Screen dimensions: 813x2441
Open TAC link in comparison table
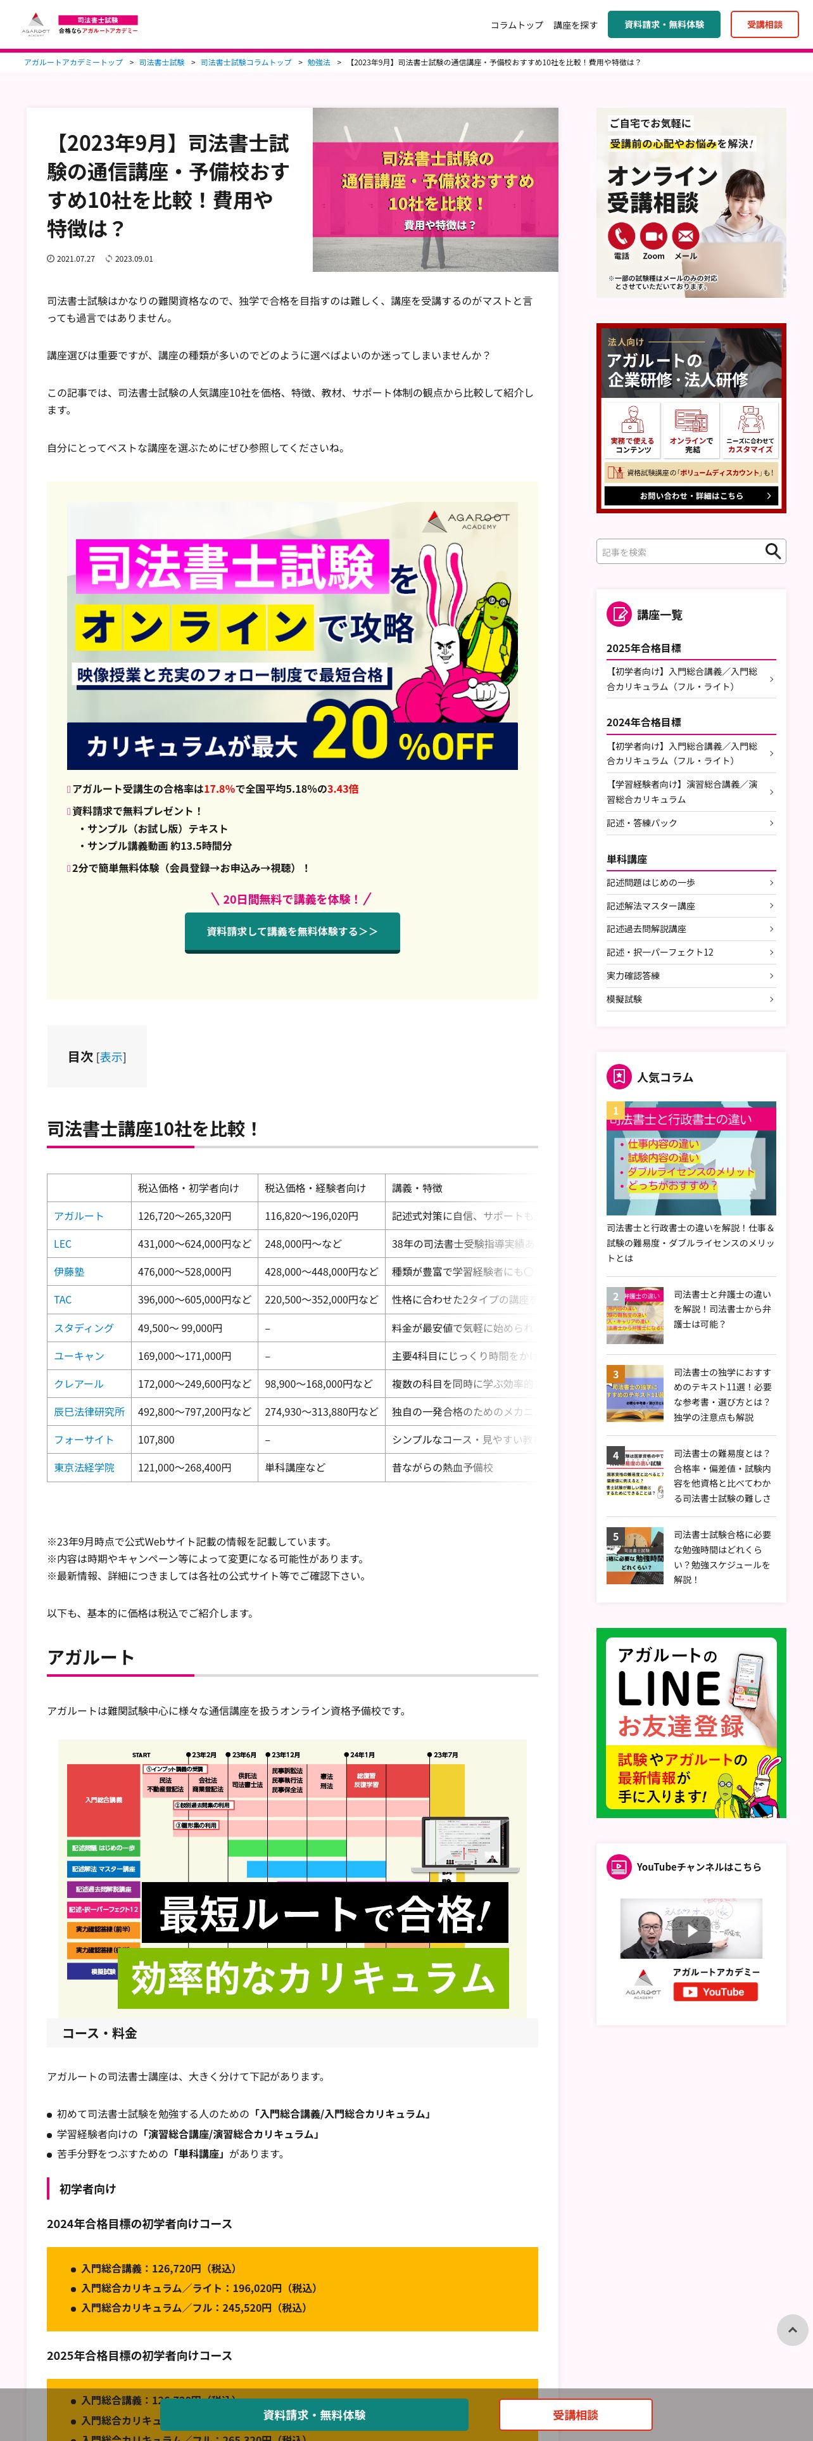tap(63, 1300)
